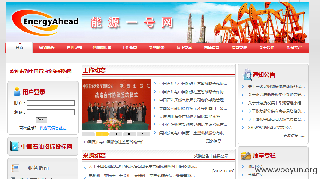Switch slideshow to slide 4
The width and height of the screenshot is (320, 179).
tap(130, 134)
